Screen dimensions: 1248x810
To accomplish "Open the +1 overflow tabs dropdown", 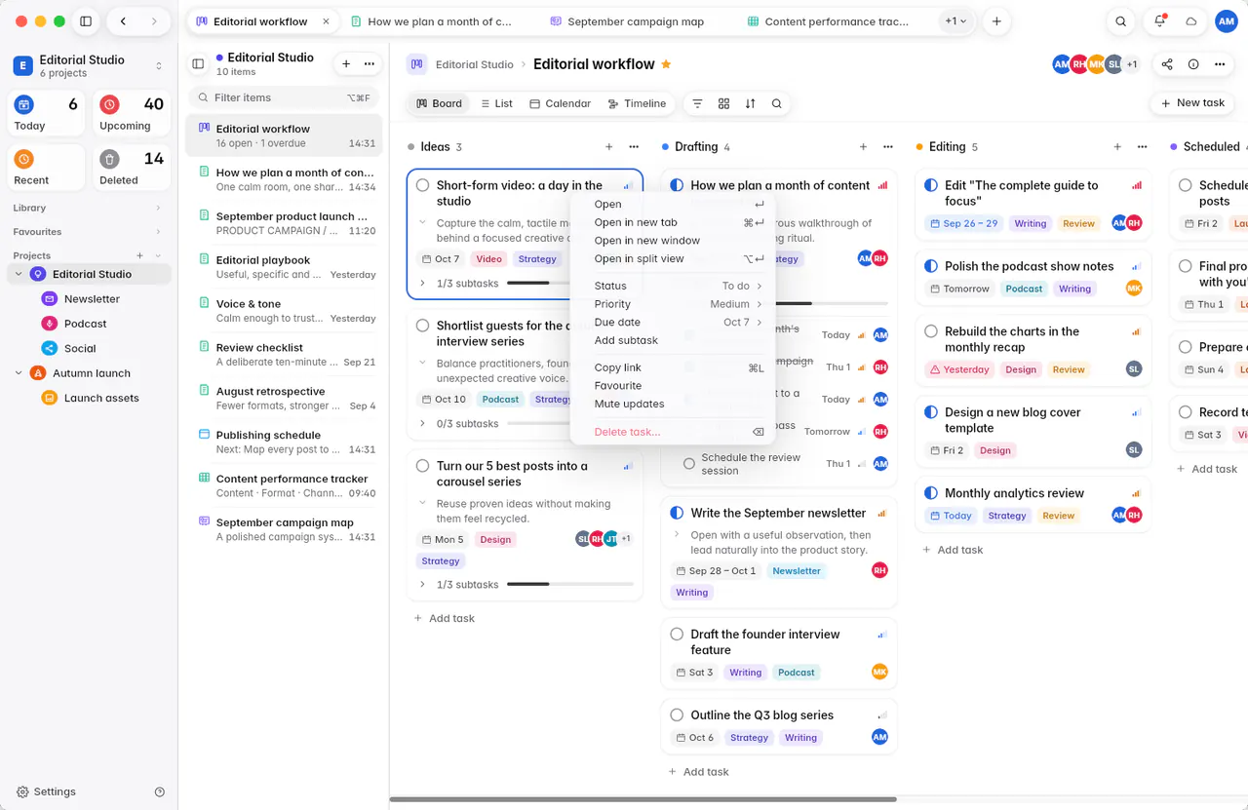I will [x=955, y=21].
